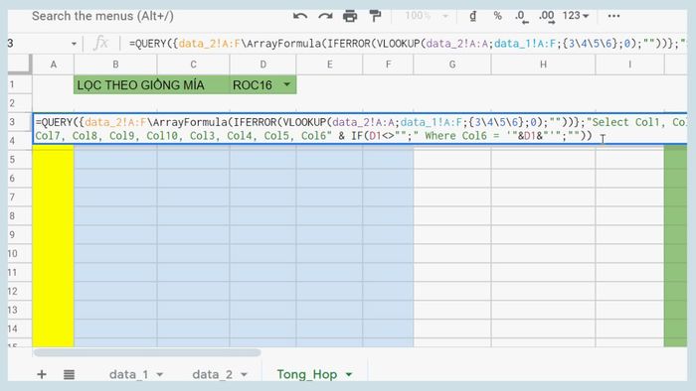Open the zoom 100% dropdown
The image size is (696, 391).
click(x=427, y=16)
